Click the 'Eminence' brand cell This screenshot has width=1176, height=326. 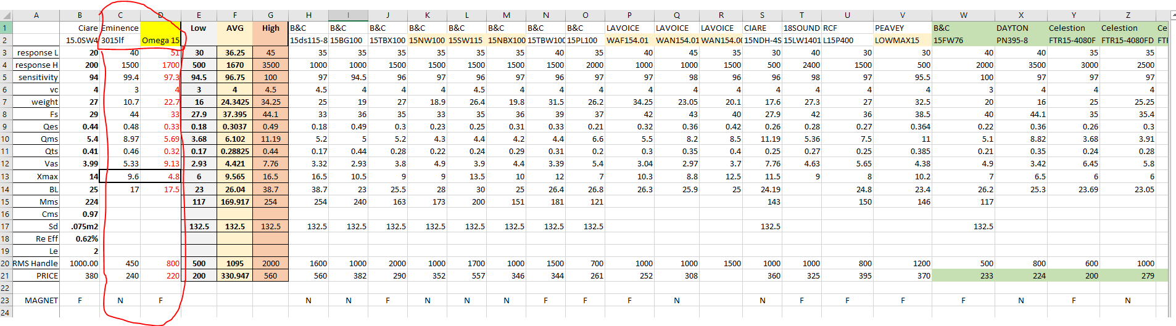[x=120, y=28]
